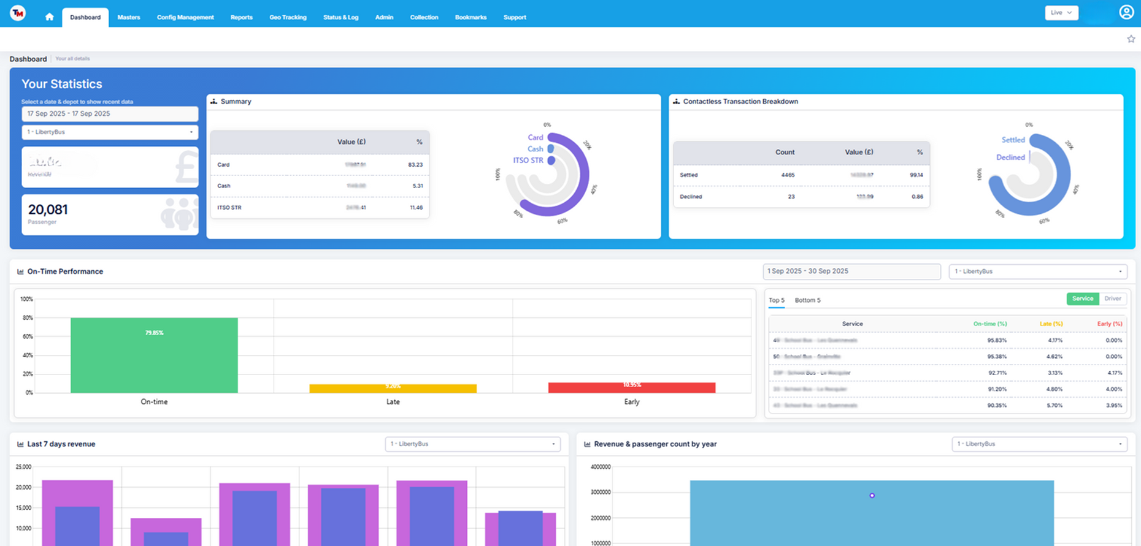Open depot dropdown for Last 7 days revenue
Image resolution: width=1141 pixels, height=546 pixels.
pos(472,444)
